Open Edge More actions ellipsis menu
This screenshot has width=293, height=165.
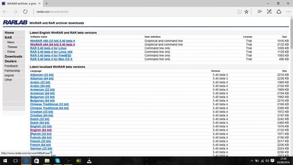(288, 11)
